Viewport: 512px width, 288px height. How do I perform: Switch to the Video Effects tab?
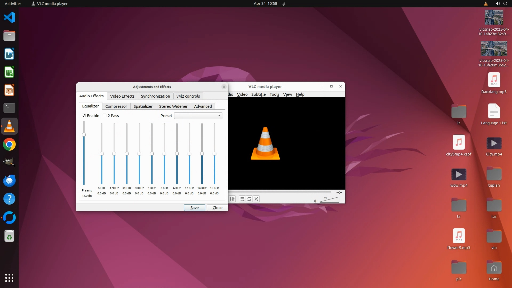tap(122, 96)
